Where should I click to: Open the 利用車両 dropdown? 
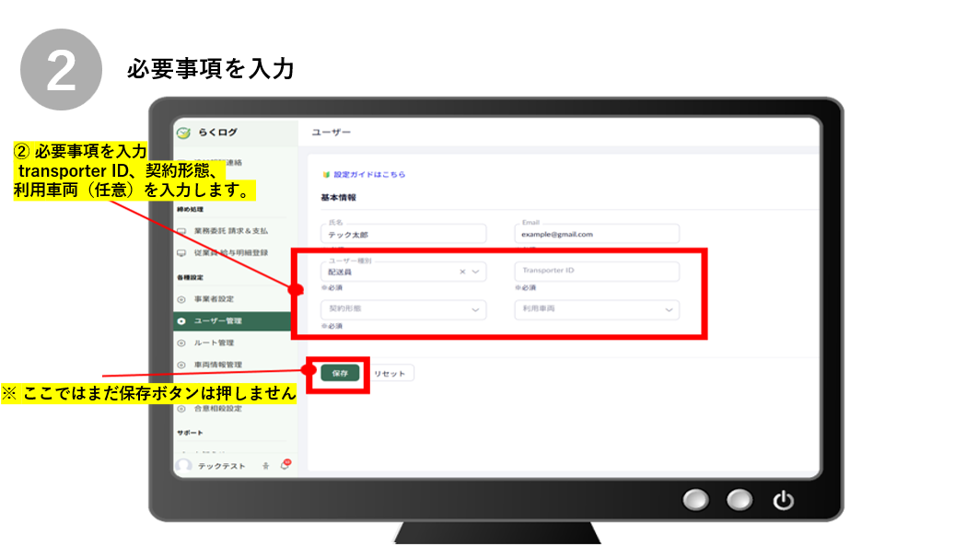(596, 309)
